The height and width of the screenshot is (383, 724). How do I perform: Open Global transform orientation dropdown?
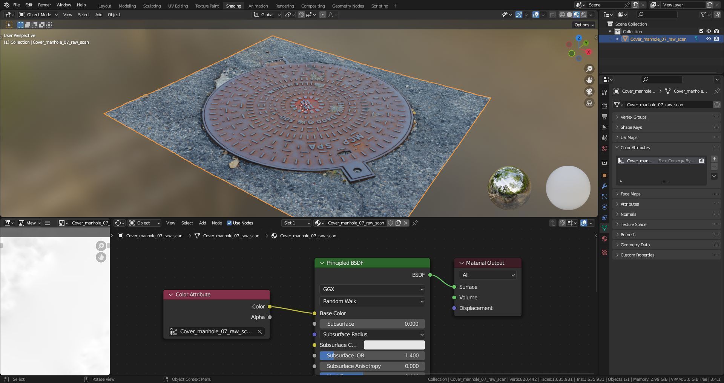[x=267, y=15]
